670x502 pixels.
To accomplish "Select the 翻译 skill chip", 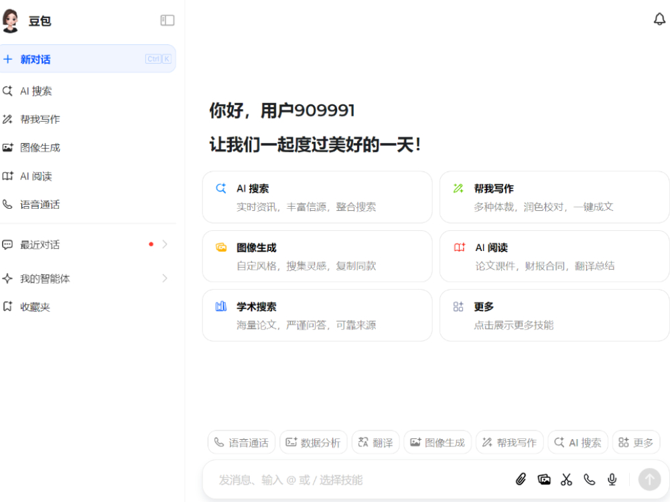I will click(x=376, y=442).
